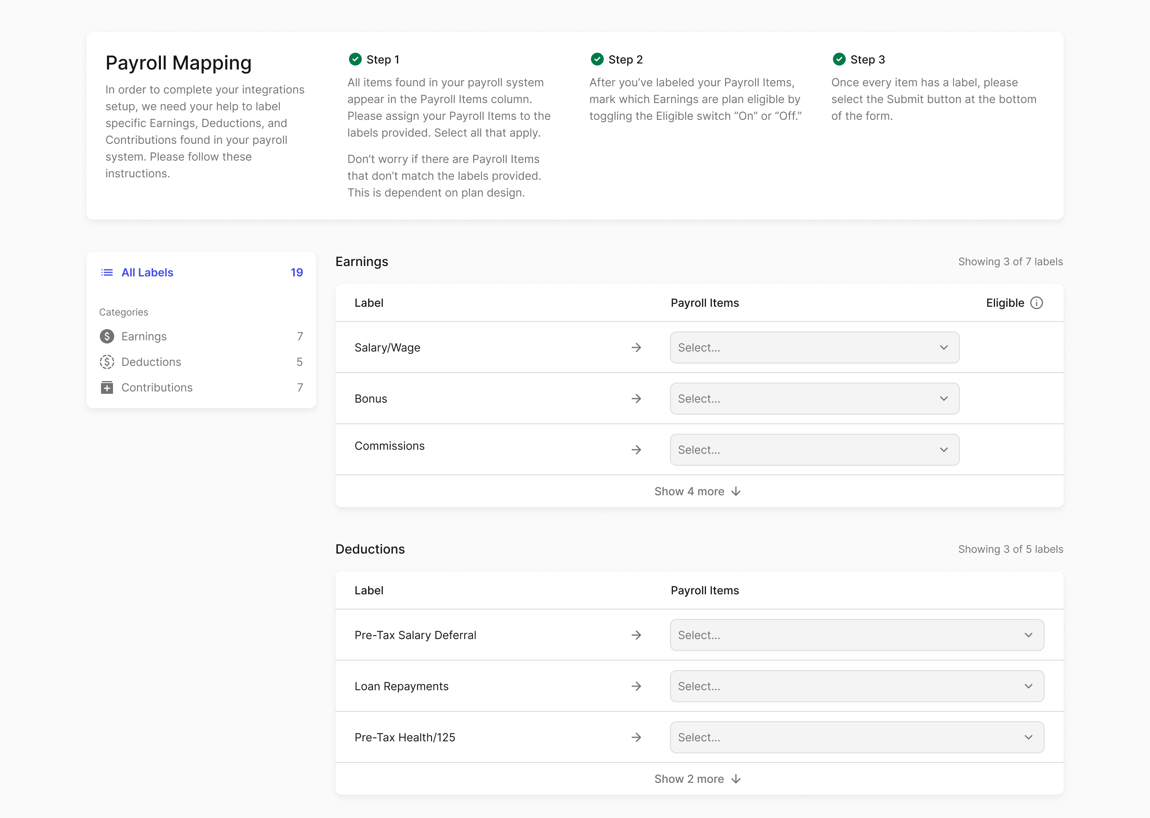Click the Payroll Items header in Earnings table
Screen dimensions: 1150x818
[x=704, y=303]
